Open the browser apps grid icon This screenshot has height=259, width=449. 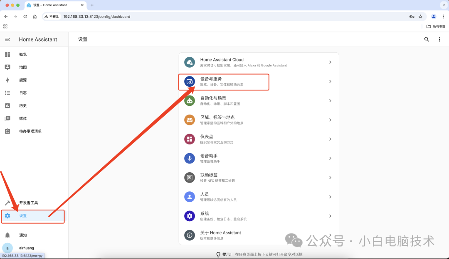(x=5, y=26)
